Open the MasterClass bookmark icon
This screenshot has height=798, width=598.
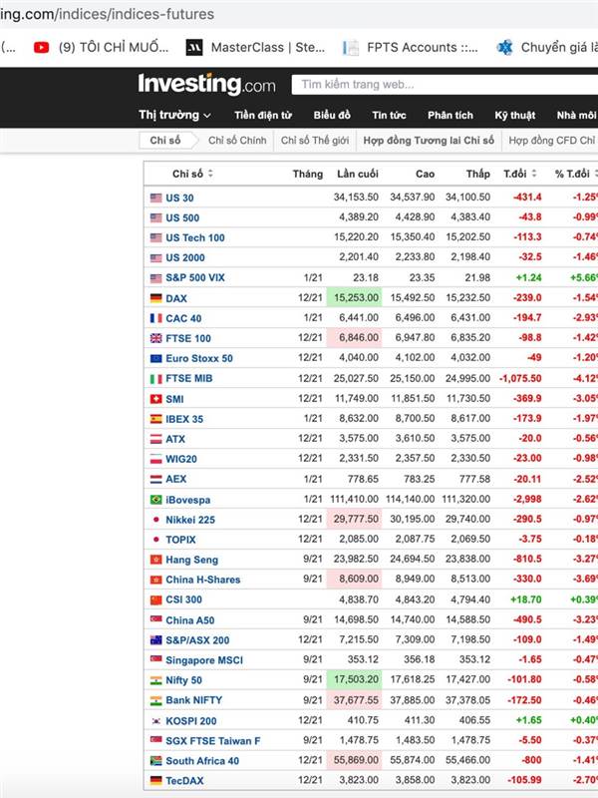pos(194,47)
